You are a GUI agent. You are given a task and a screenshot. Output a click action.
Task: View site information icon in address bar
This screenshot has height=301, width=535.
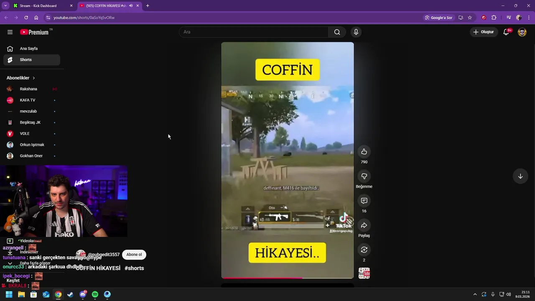click(x=48, y=18)
